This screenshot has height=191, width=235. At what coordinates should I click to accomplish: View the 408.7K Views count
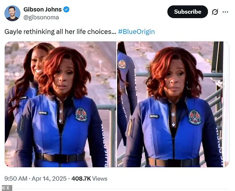pos(89,178)
